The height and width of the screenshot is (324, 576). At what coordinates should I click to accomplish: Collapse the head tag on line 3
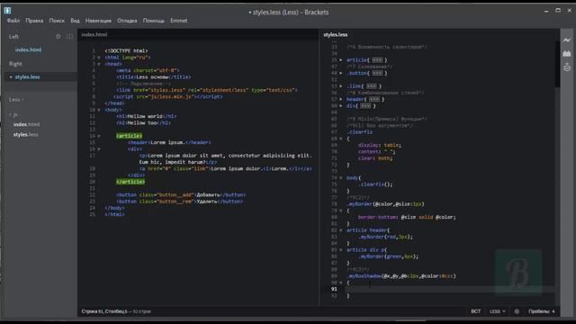tap(99, 64)
